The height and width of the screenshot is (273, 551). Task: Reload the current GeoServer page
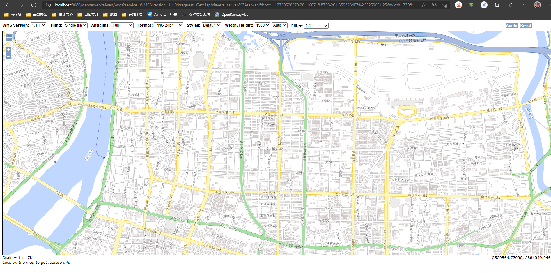coord(34,5)
